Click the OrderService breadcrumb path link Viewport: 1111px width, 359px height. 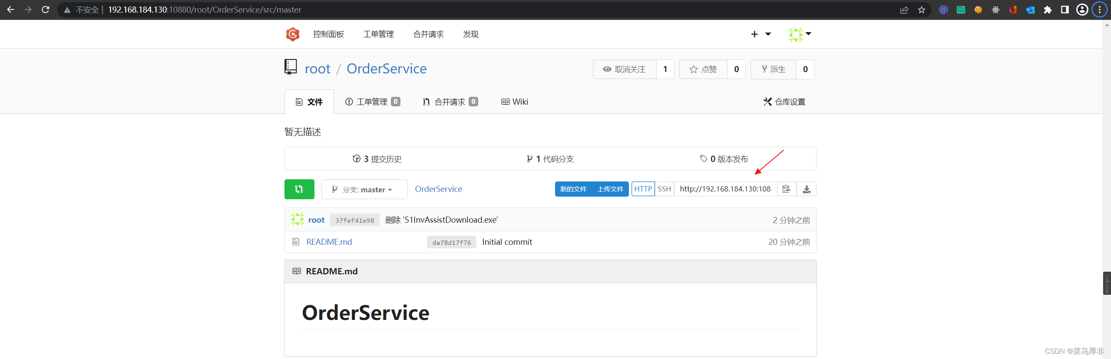[x=438, y=189]
